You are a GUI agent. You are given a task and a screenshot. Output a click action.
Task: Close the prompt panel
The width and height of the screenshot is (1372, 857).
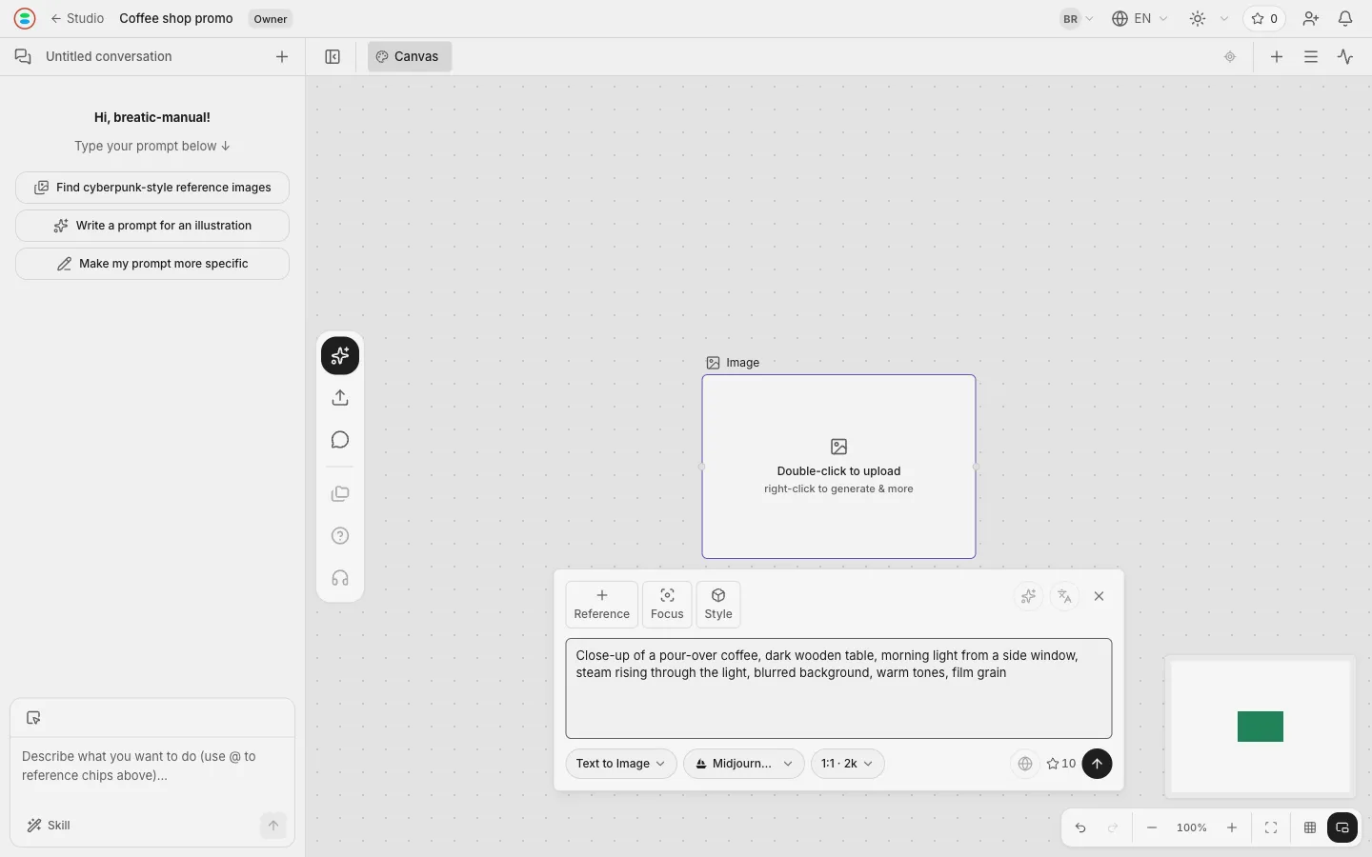(1099, 596)
